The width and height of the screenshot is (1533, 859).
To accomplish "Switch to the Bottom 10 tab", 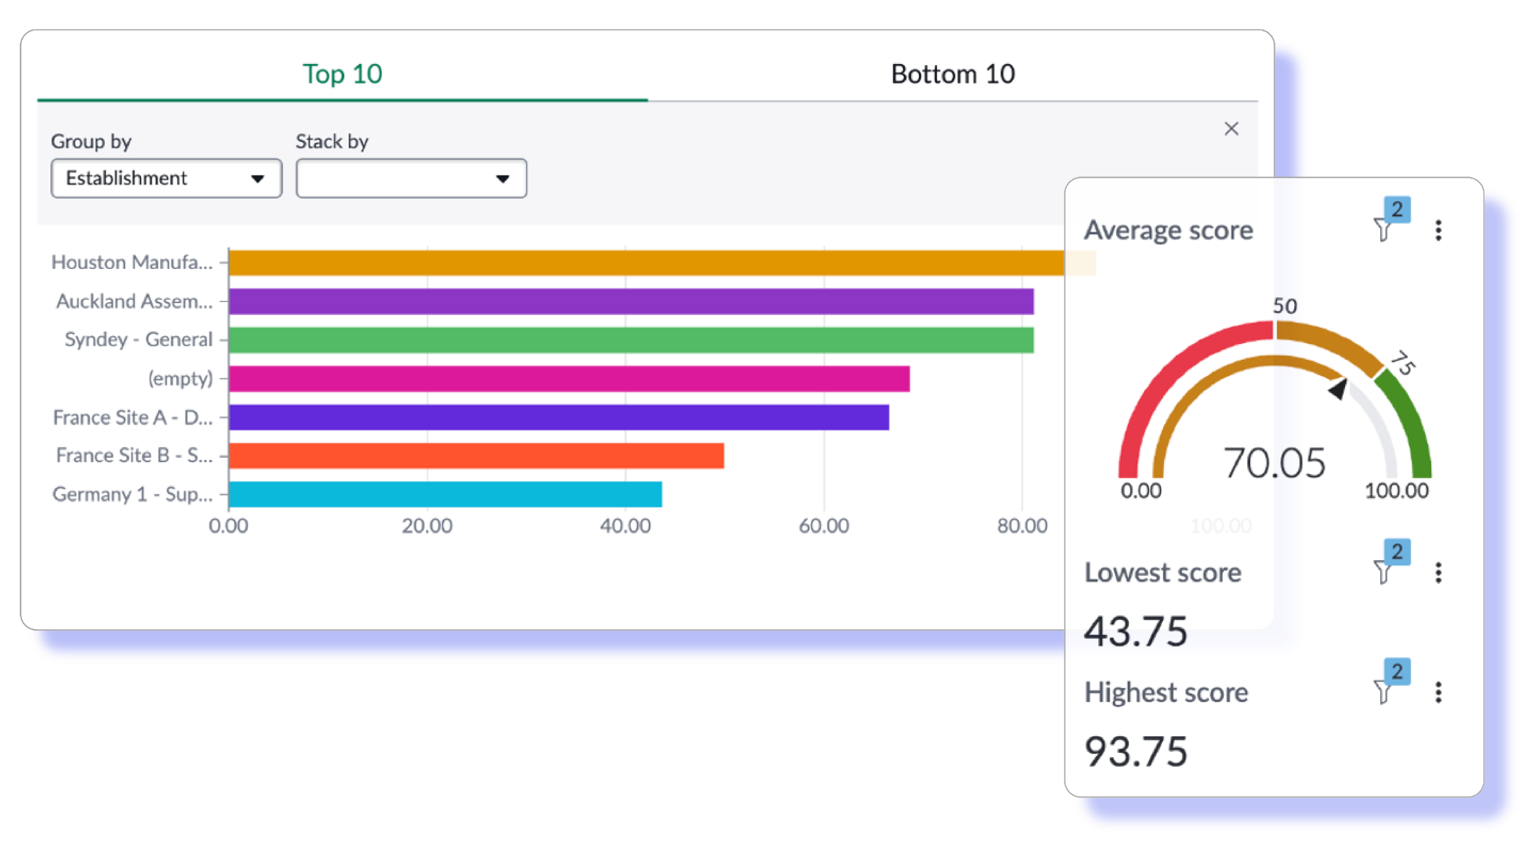I will tap(952, 74).
